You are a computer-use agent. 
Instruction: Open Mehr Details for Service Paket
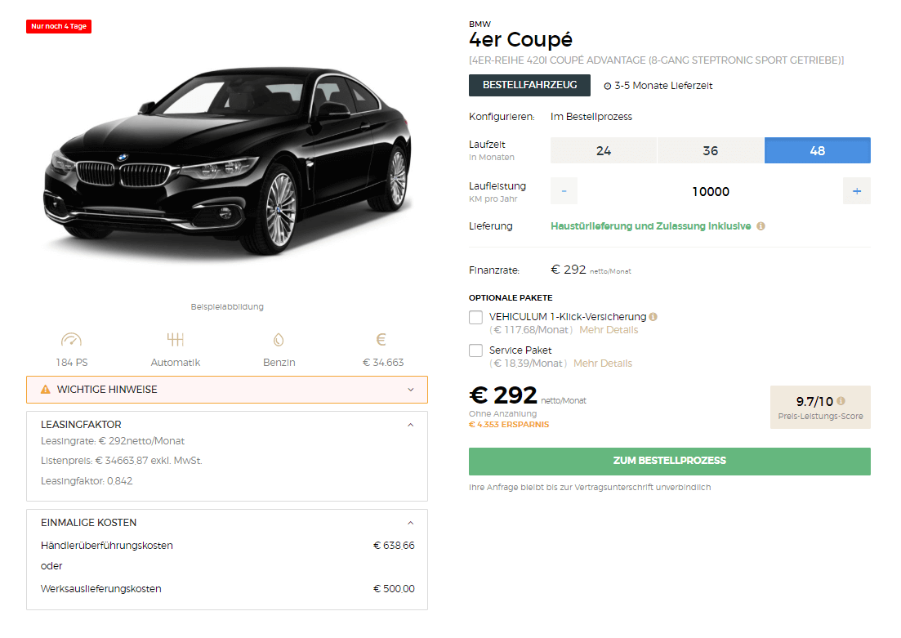click(603, 364)
